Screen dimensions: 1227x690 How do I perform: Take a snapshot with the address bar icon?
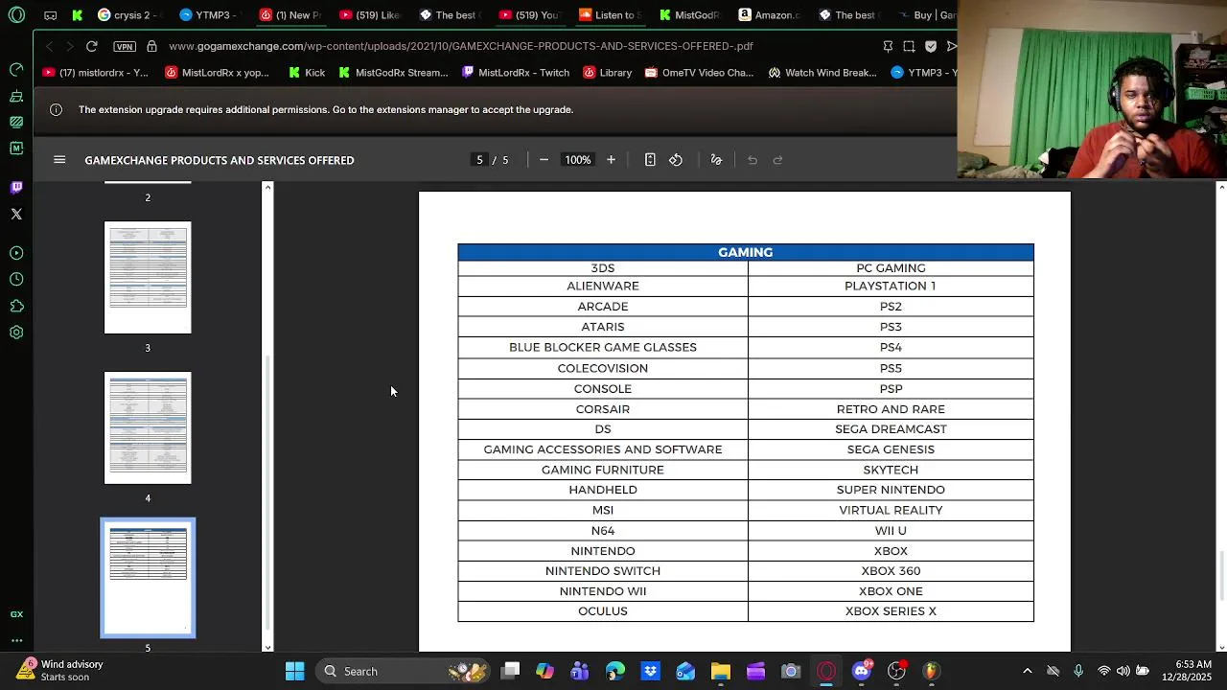(909, 46)
